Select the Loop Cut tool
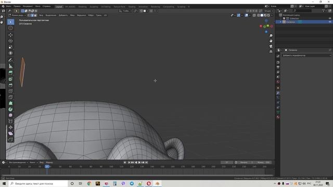This screenshot has height=187, width=333. pyautogui.click(x=10, y=91)
